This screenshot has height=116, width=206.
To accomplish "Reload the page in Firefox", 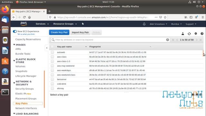I will click(24, 17).
